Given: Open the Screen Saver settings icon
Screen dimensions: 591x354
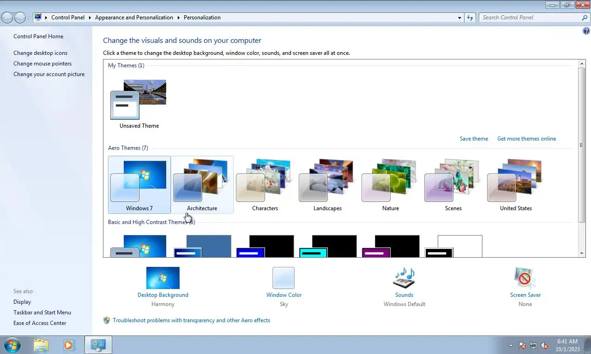Looking at the screenshot, I should click(525, 278).
